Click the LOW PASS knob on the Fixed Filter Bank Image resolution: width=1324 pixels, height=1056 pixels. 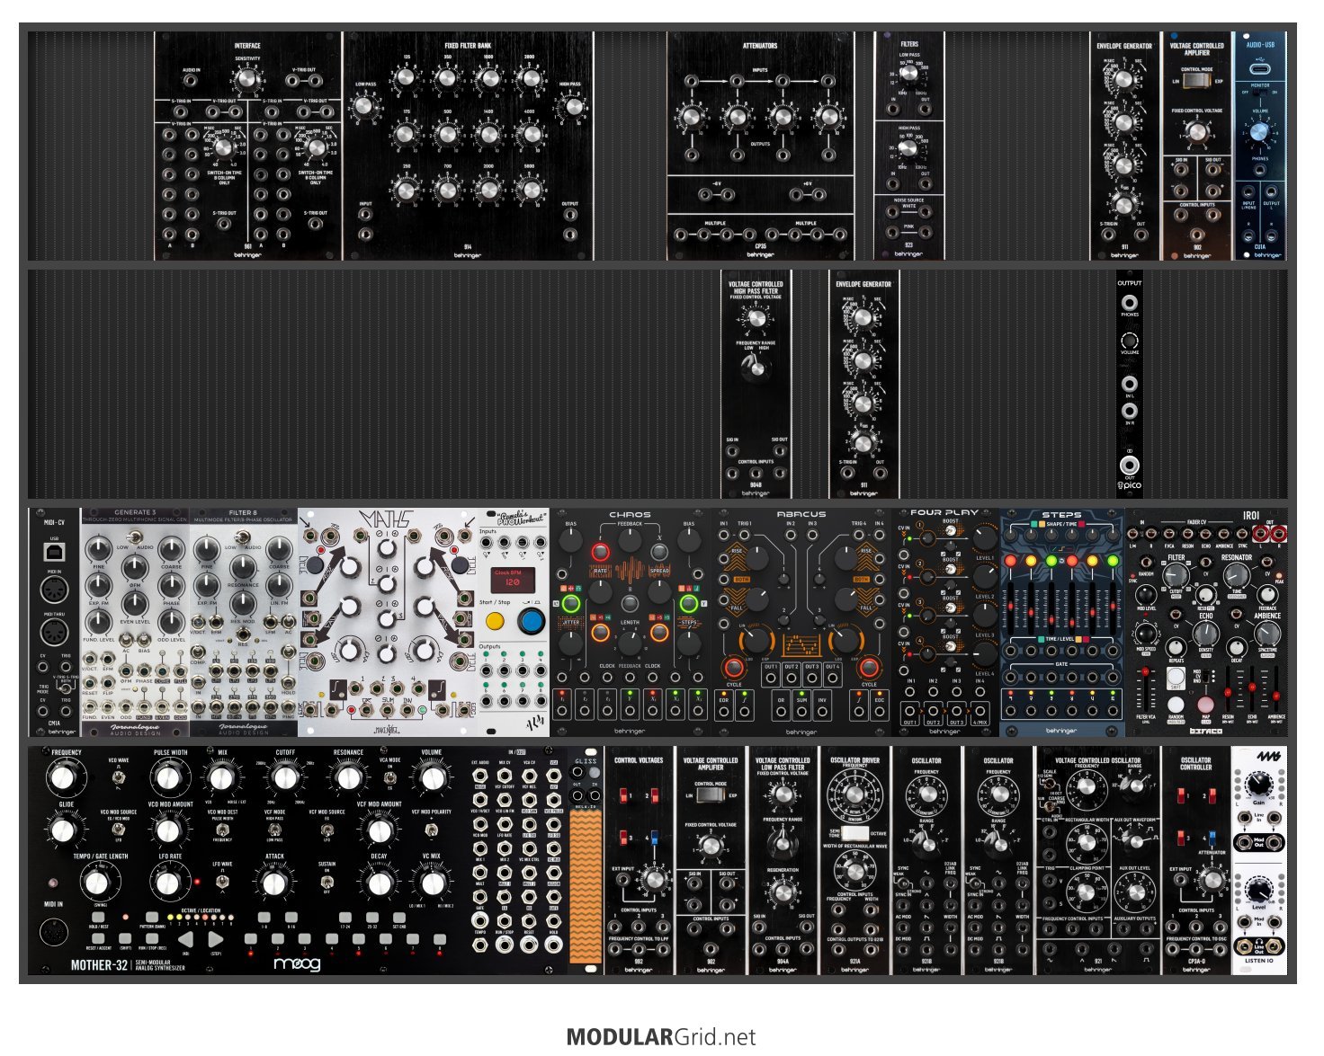(x=363, y=106)
